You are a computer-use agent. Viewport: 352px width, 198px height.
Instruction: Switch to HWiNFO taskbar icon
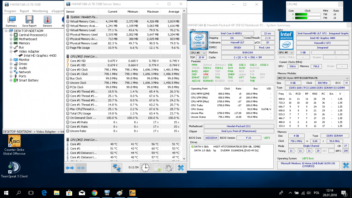point(107,193)
